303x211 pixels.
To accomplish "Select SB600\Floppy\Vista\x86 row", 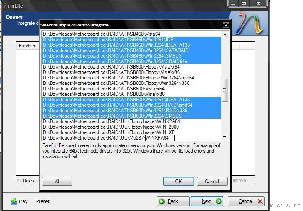I will point(132,72).
